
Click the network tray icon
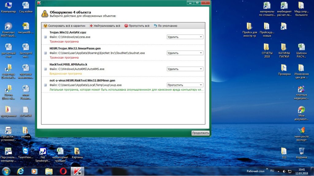point(289,171)
